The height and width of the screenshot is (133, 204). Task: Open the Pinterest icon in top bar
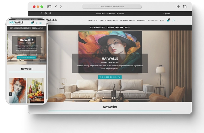(x=50, y=13)
